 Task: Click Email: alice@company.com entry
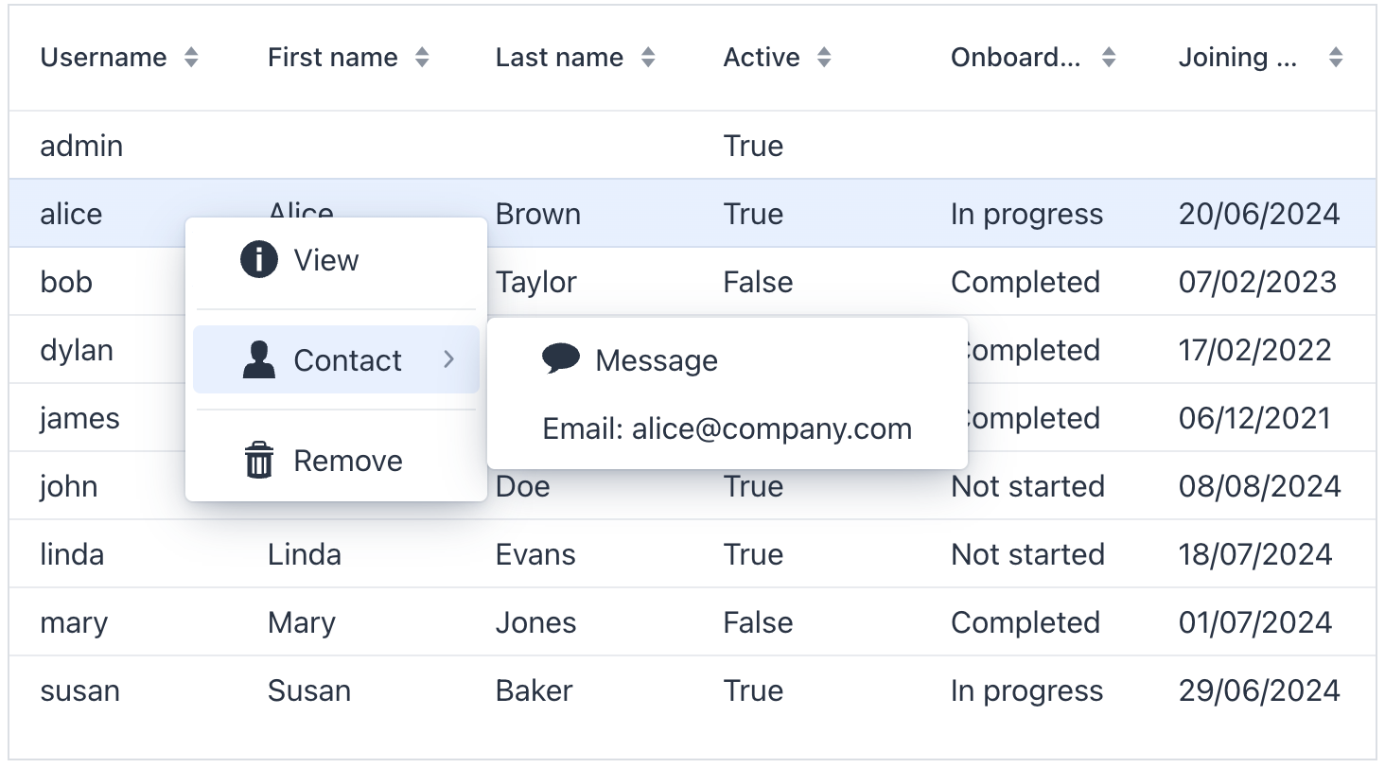pos(727,429)
